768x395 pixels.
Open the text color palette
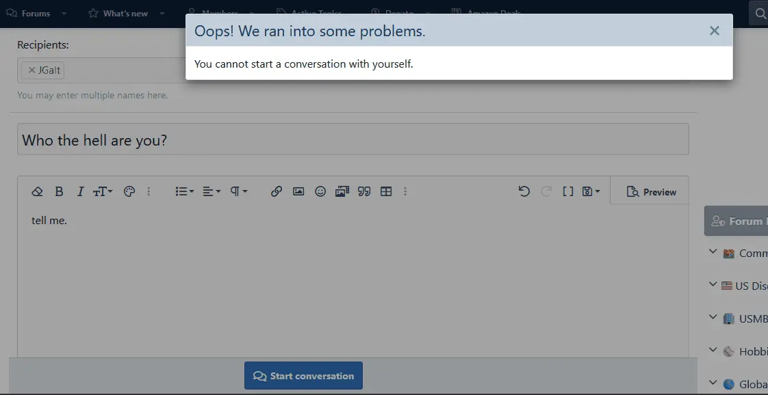pyautogui.click(x=129, y=192)
